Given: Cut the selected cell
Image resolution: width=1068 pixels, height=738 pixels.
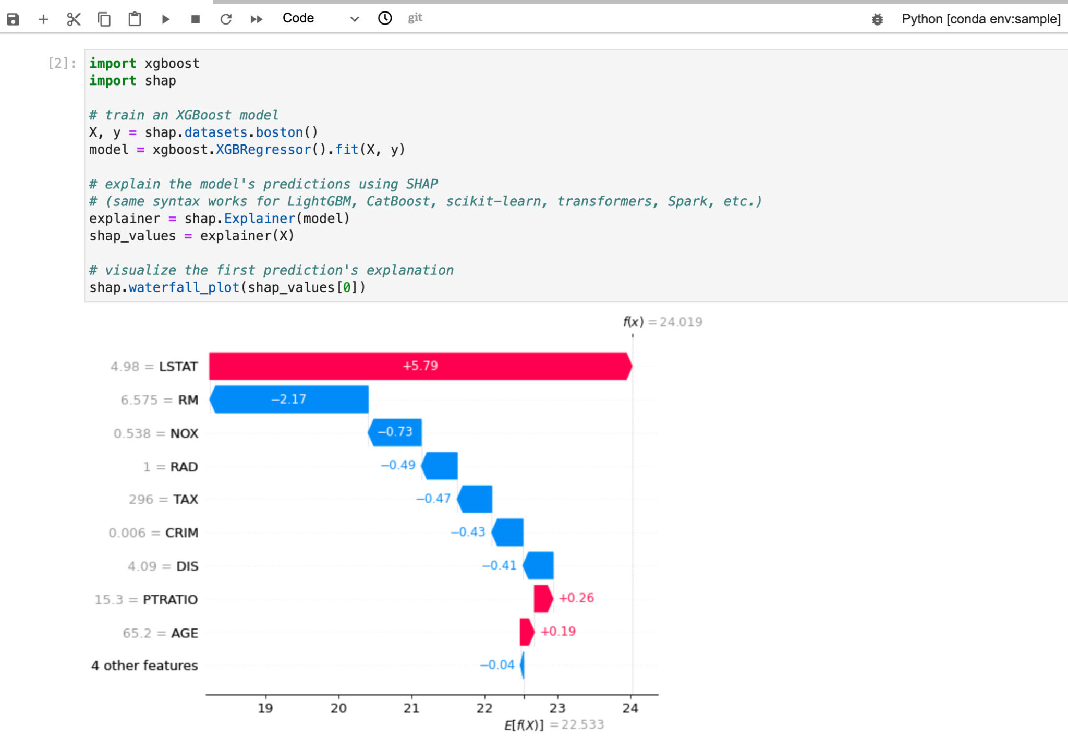Looking at the screenshot, I should point(74,18).
